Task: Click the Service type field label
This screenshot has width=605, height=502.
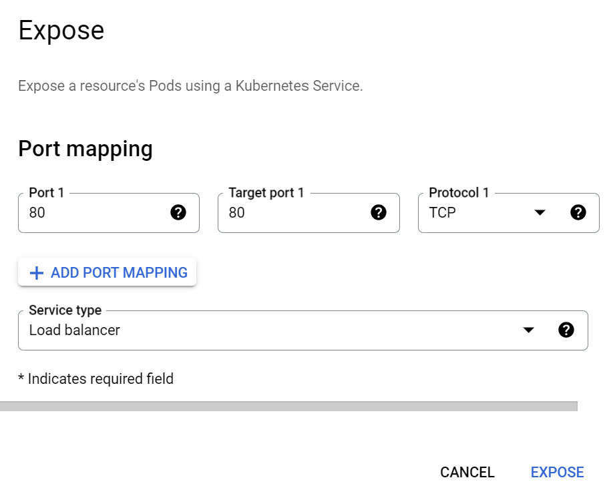Action: (x=65, y=310)
